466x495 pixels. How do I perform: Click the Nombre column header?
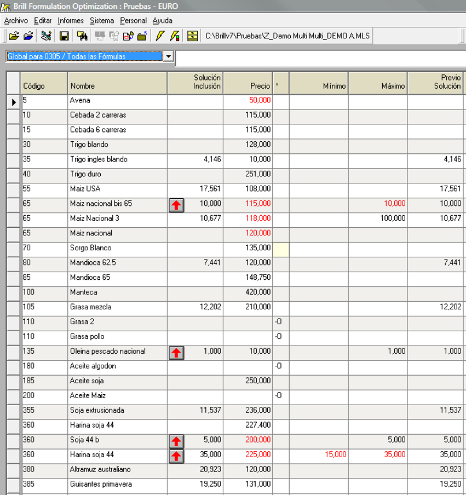[x=117, y=83]
